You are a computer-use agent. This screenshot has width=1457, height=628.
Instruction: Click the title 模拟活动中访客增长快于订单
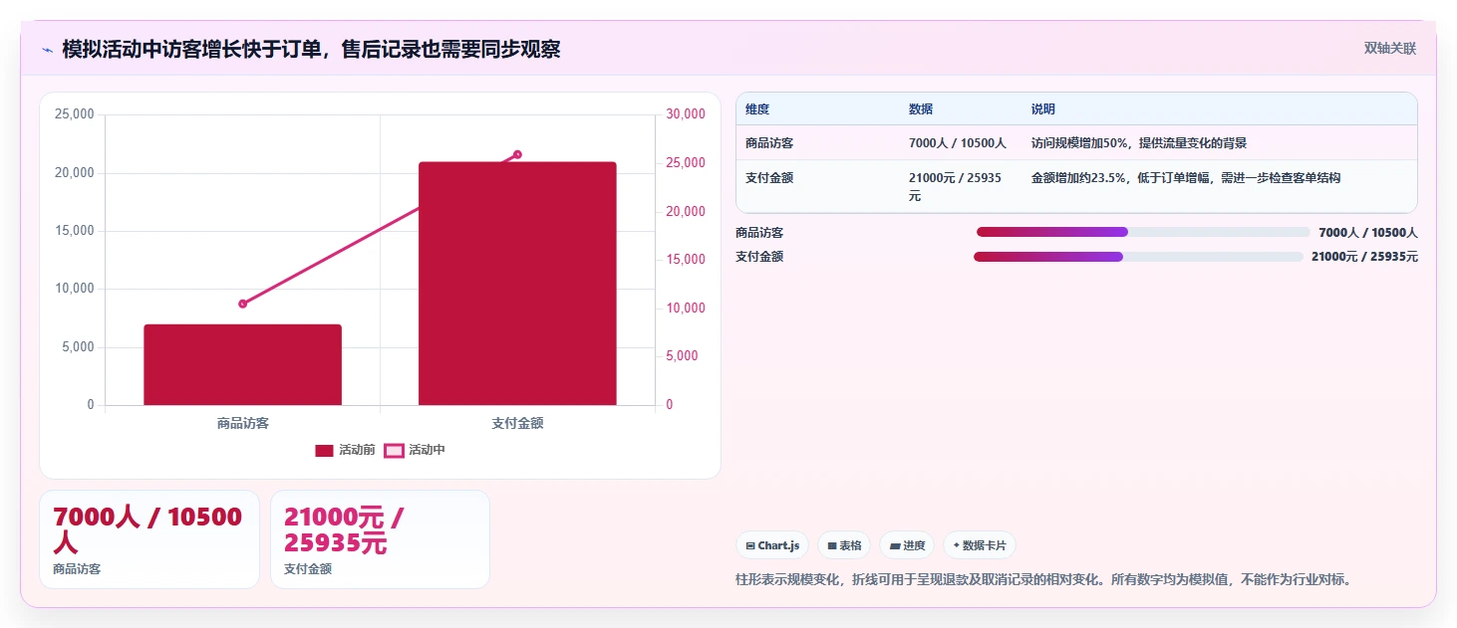point(311,49)
